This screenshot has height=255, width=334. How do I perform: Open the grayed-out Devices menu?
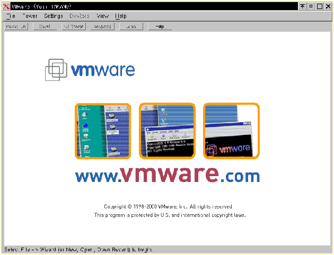[79, 16]
